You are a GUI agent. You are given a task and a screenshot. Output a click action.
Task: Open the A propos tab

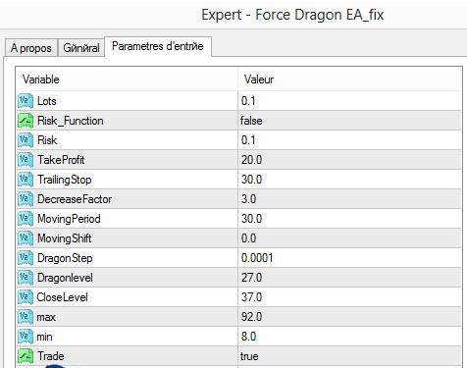[31, 48]
